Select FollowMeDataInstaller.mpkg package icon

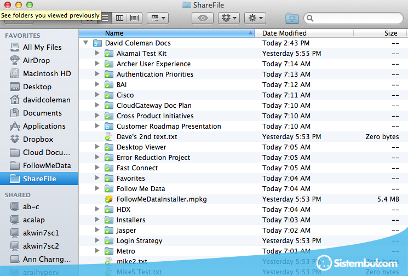click(109, 199)
